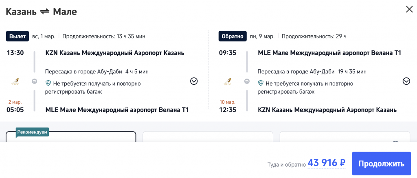
Task: Expand the return Abu Dhabi layover details
Action: [x=406, y=81]
